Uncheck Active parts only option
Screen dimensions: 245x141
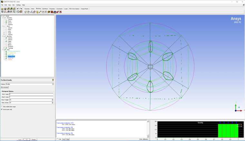pyautogui.click(x=2, y=110)
